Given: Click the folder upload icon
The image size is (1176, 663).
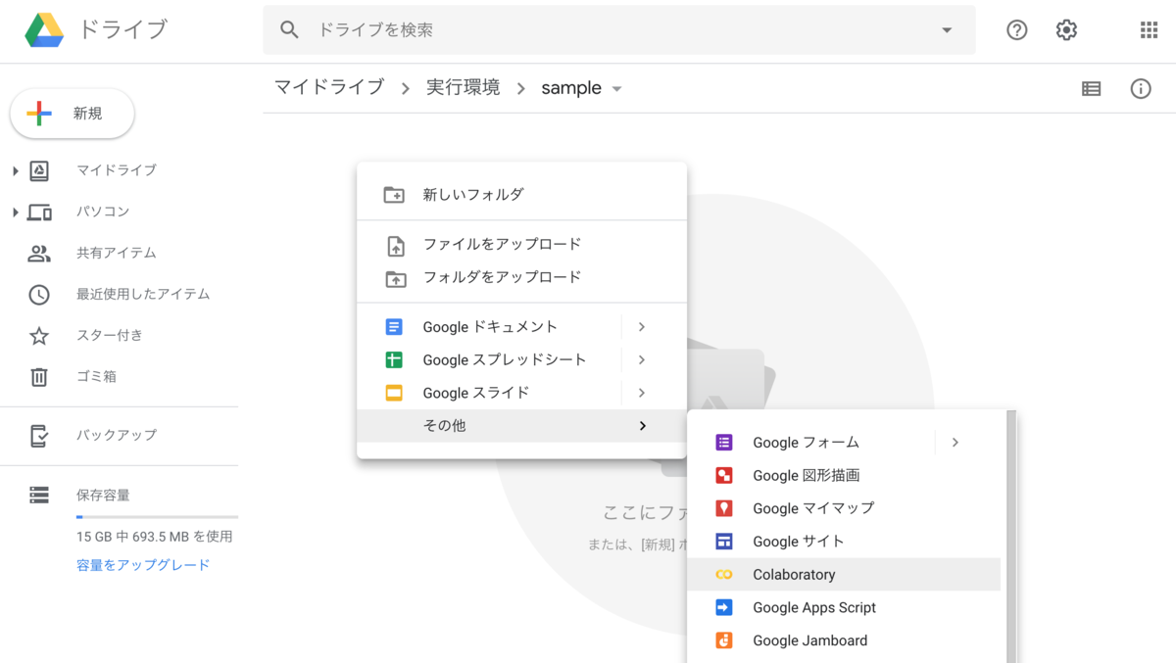Looking at the screenshot, I should [395, 278].
